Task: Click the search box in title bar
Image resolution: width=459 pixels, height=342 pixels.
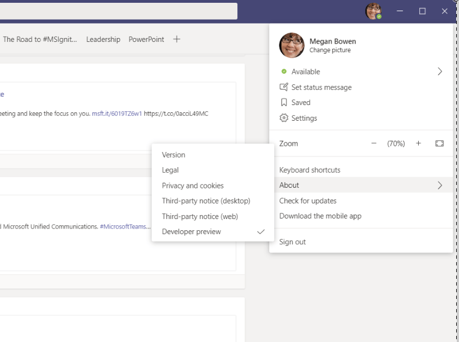Action: click(x=118, y=11)
